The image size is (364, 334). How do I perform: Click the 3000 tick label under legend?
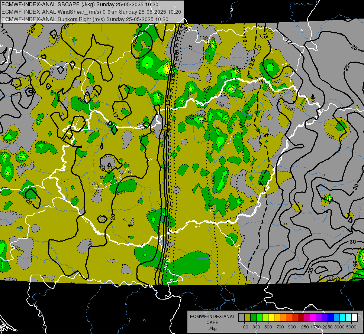339,327
